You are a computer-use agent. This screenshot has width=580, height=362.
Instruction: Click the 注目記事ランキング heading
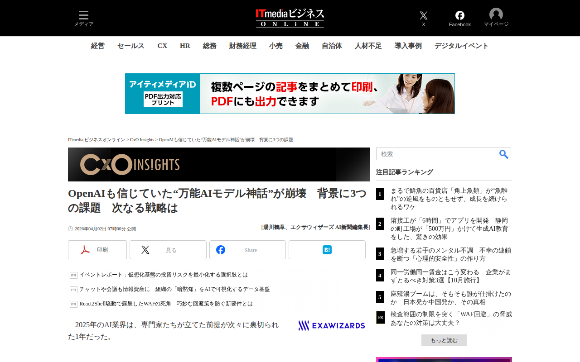405,172
